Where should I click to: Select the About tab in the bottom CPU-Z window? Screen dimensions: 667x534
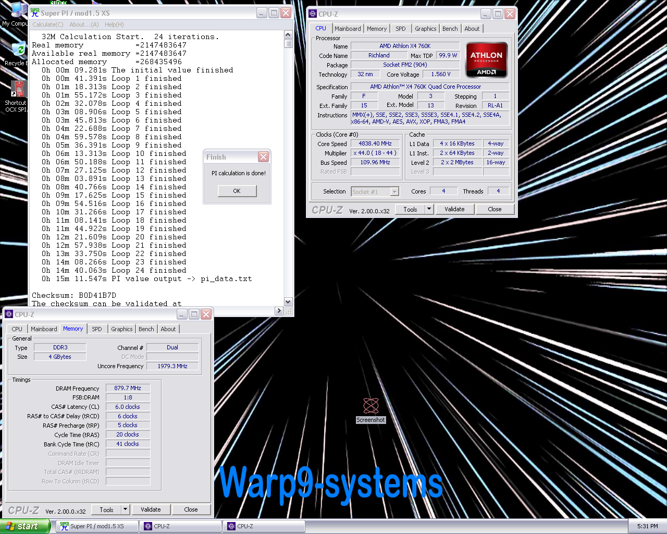pos(168,329)
